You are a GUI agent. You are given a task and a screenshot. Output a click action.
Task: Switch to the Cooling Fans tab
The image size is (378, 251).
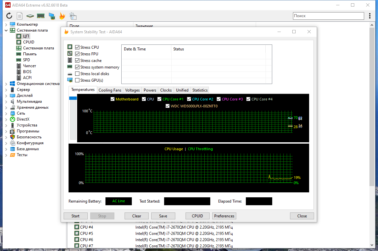coord(110,90)
